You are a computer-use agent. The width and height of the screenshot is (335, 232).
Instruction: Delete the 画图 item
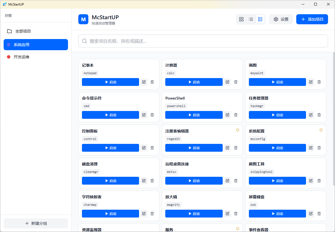(319, 82)
